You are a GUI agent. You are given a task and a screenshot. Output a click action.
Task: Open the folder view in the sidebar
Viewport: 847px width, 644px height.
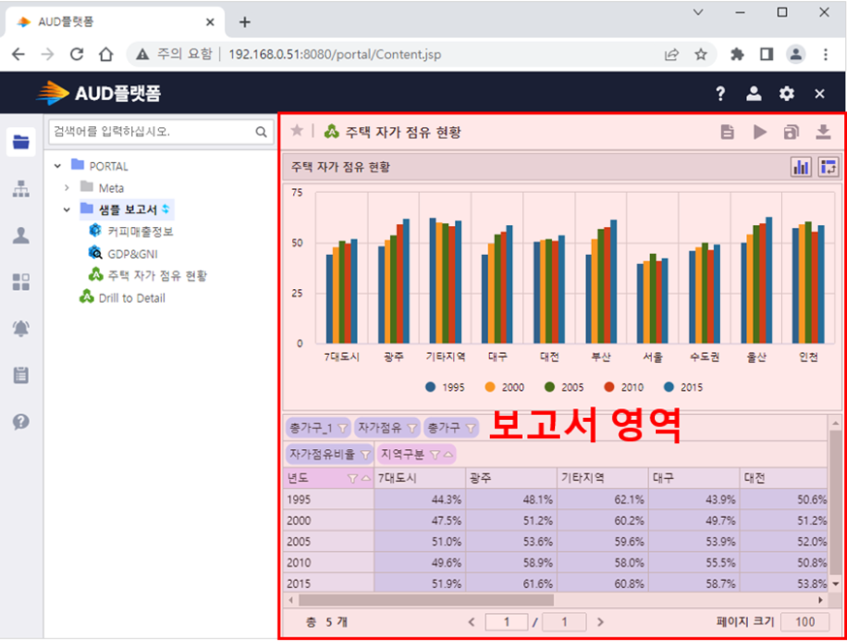tap(21, 142)
